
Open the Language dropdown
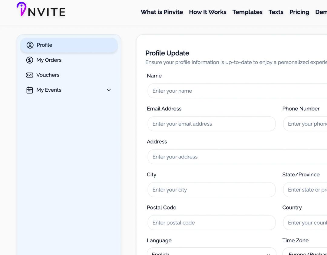(211, 251)
